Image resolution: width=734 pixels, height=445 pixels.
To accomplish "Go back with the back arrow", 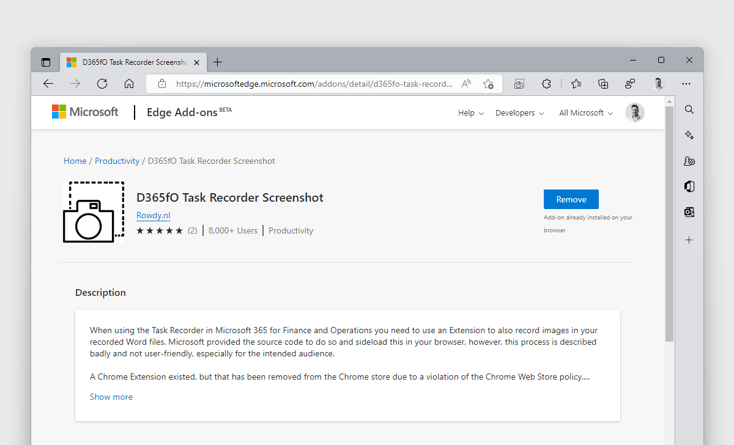I will click(48, 84).
